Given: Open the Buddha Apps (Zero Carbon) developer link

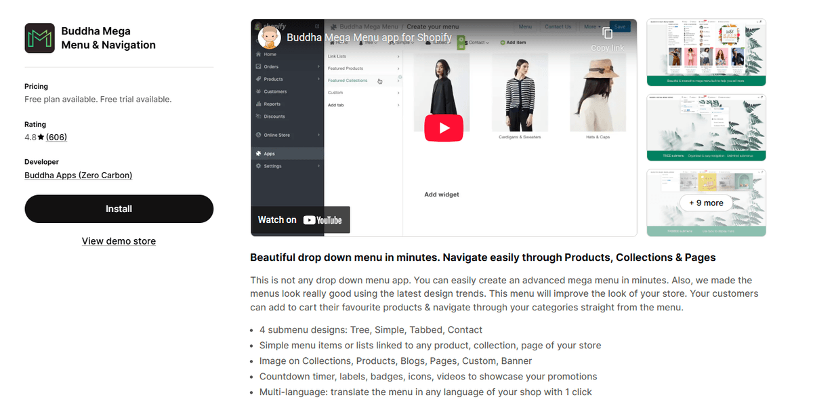Looking at the screenshot, I should 79,175.
